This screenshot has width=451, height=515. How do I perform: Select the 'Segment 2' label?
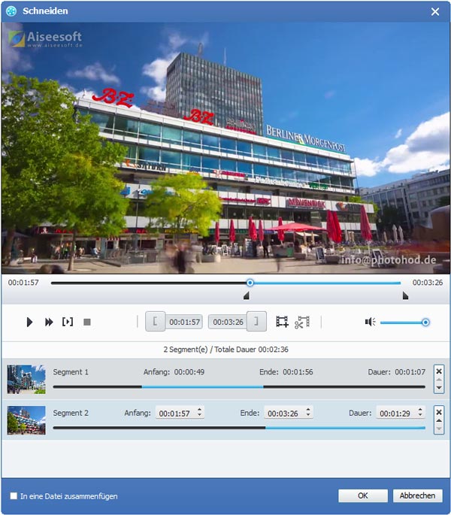(x=71, y=413)
